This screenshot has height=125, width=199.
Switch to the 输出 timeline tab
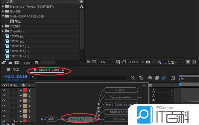click(16, 69)
